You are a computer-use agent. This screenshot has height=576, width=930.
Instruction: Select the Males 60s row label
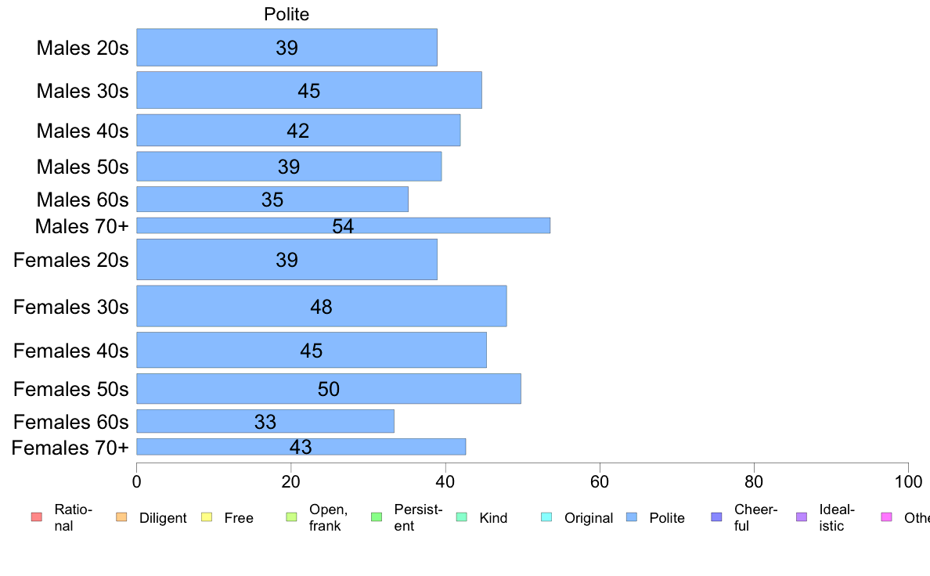click(x=82, y=200)
